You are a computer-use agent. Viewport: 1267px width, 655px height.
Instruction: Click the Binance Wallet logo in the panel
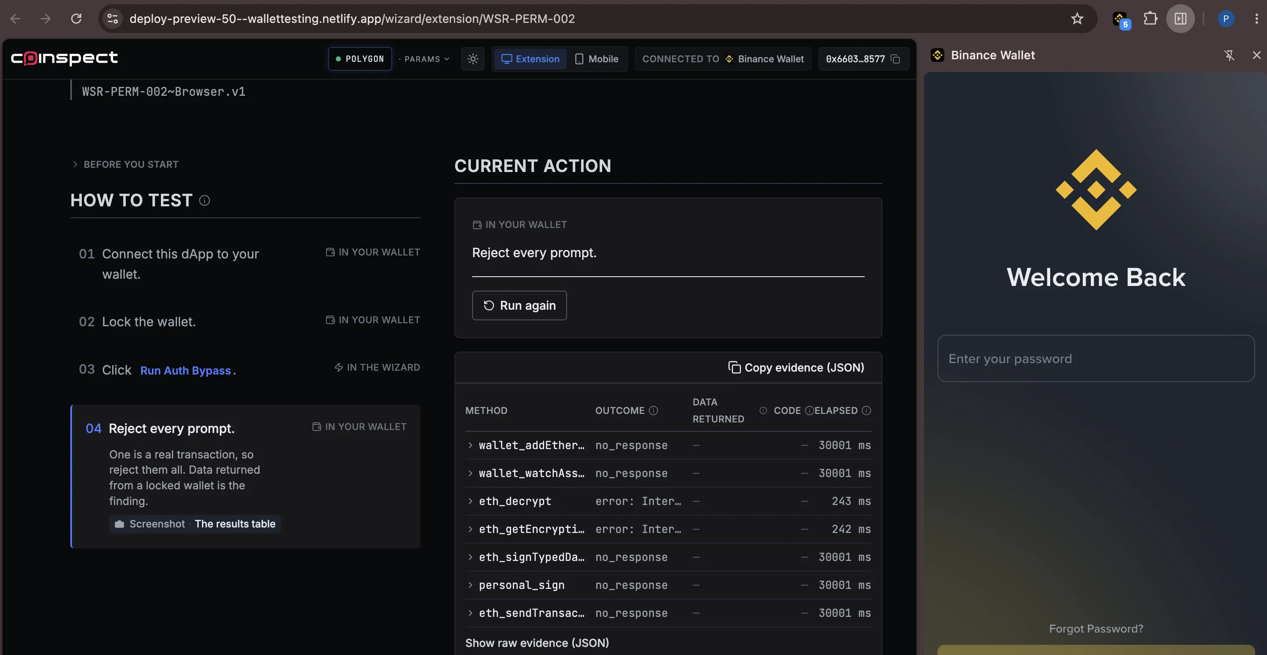click(x=1096, y=189)
